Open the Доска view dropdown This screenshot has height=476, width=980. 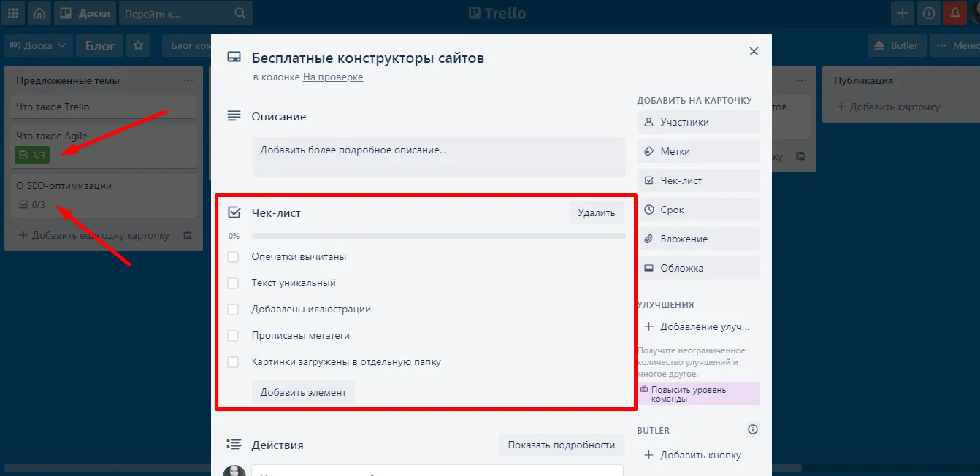coord(39,45)
